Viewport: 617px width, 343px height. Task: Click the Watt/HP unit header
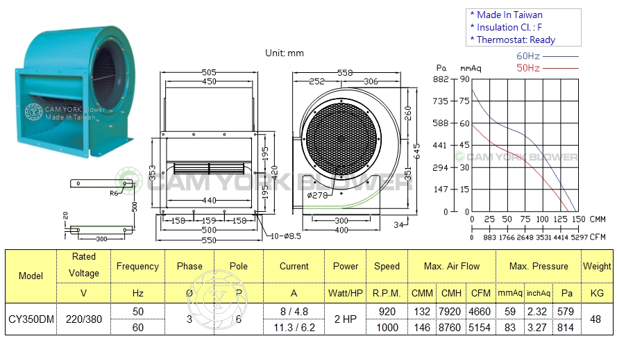click(346, 293)
